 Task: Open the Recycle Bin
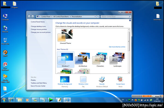(x=5, y=41)
